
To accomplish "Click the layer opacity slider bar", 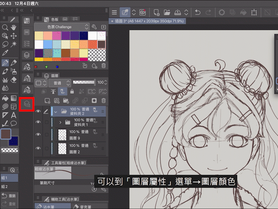I will [84, 82].
